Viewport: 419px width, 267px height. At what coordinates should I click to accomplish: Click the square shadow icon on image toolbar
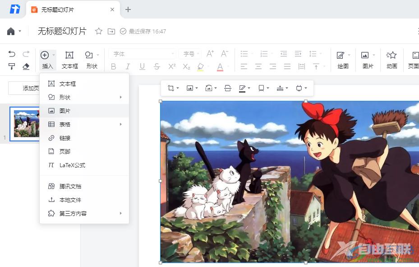(261, 88)
